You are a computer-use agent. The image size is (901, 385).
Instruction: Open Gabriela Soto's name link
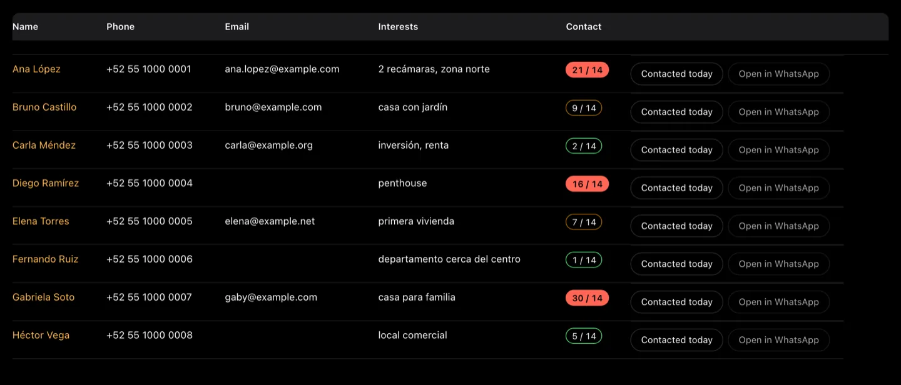click(x=43, y=297)
